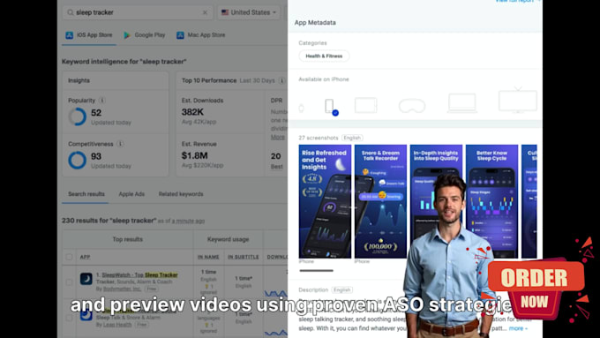The width and height of the screenshot is (600, 338).
Task: Show the Popularity info tooltip icon
Action: point(102,101)
